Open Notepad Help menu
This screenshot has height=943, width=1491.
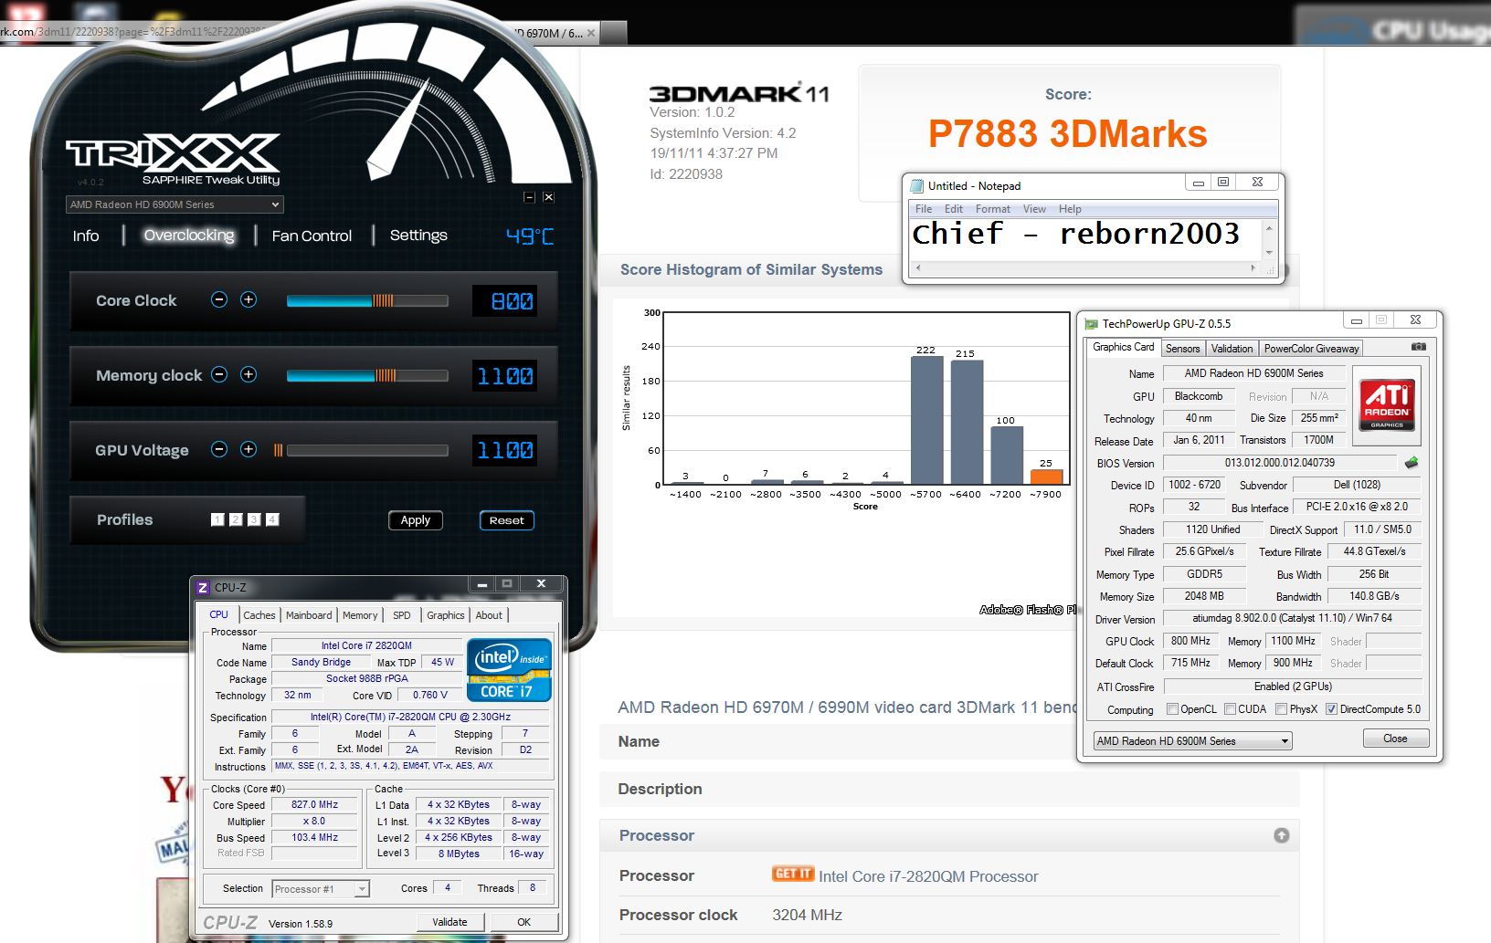tap(1070, 209)
